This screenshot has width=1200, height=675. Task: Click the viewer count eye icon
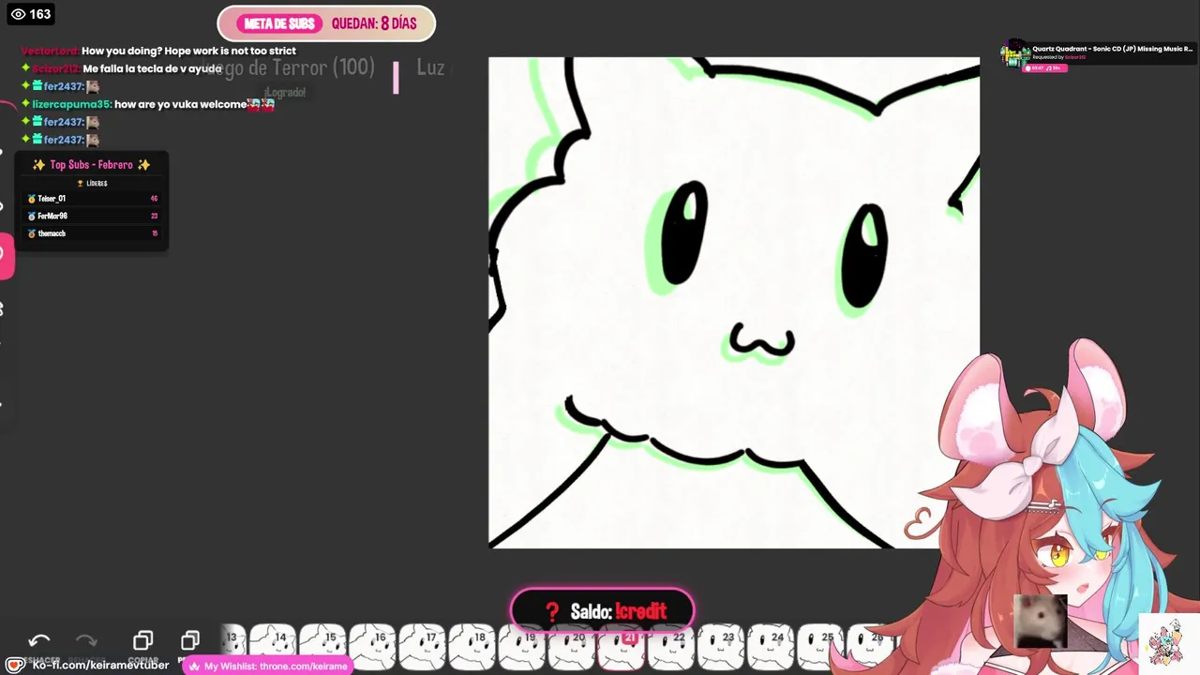click(18, 14)
